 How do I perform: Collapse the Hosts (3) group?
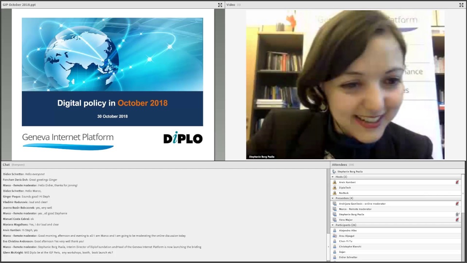(x=332, y=177)
